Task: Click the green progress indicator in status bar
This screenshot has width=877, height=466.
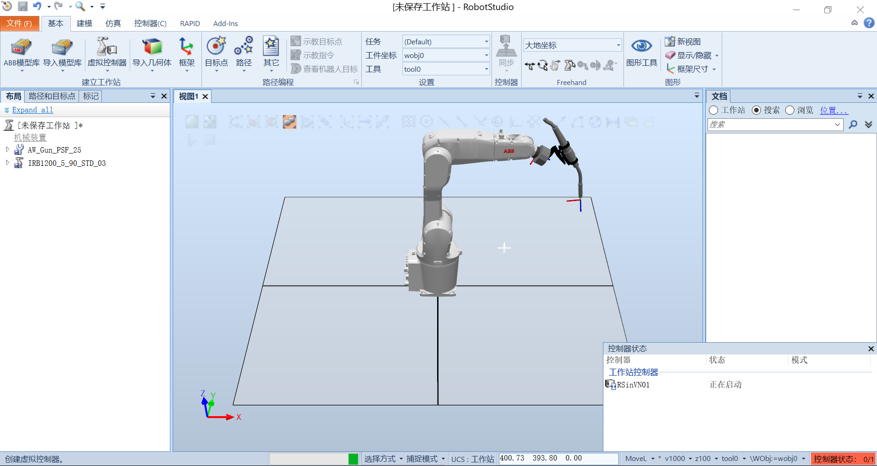Action: [x=353, y=459]
